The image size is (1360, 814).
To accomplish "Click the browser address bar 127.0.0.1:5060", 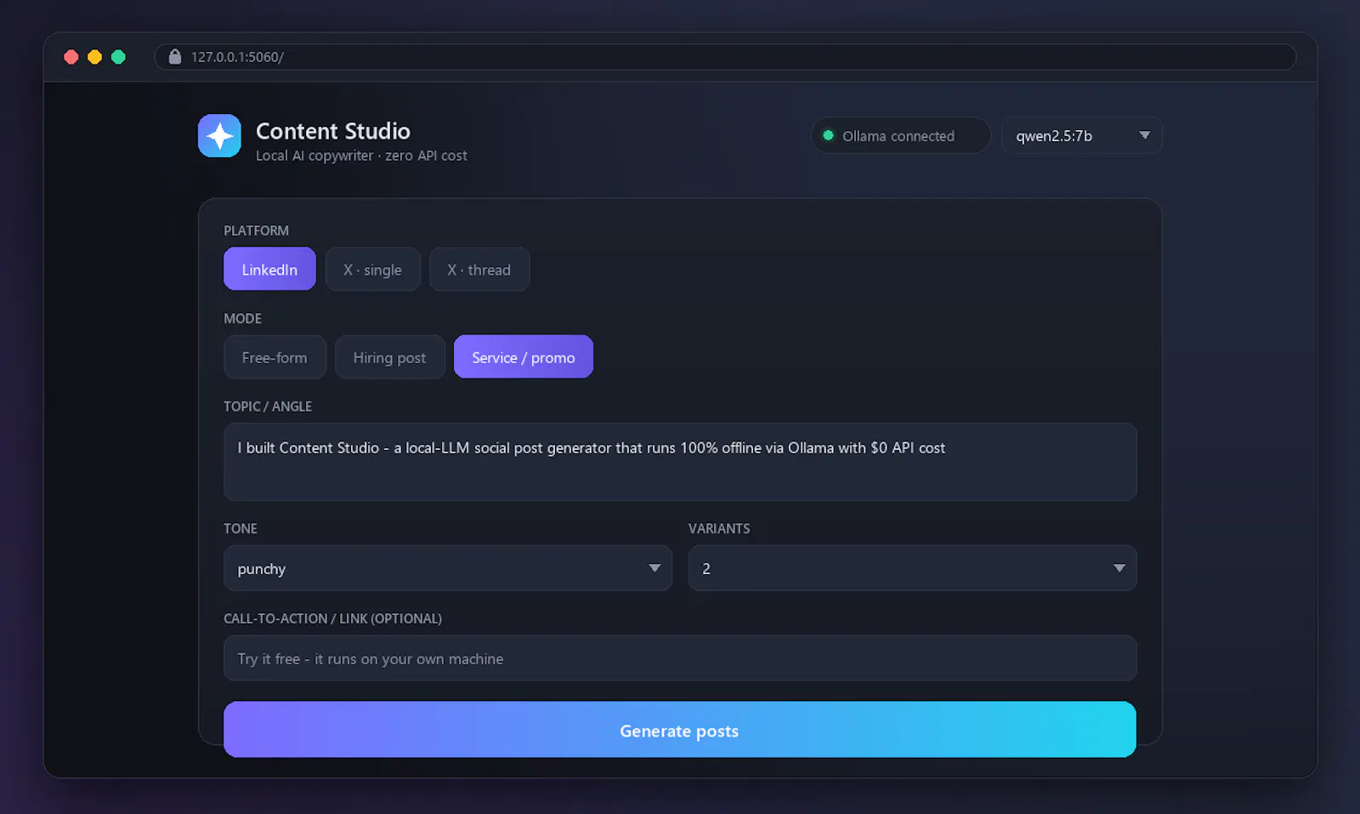I will 725,57.
